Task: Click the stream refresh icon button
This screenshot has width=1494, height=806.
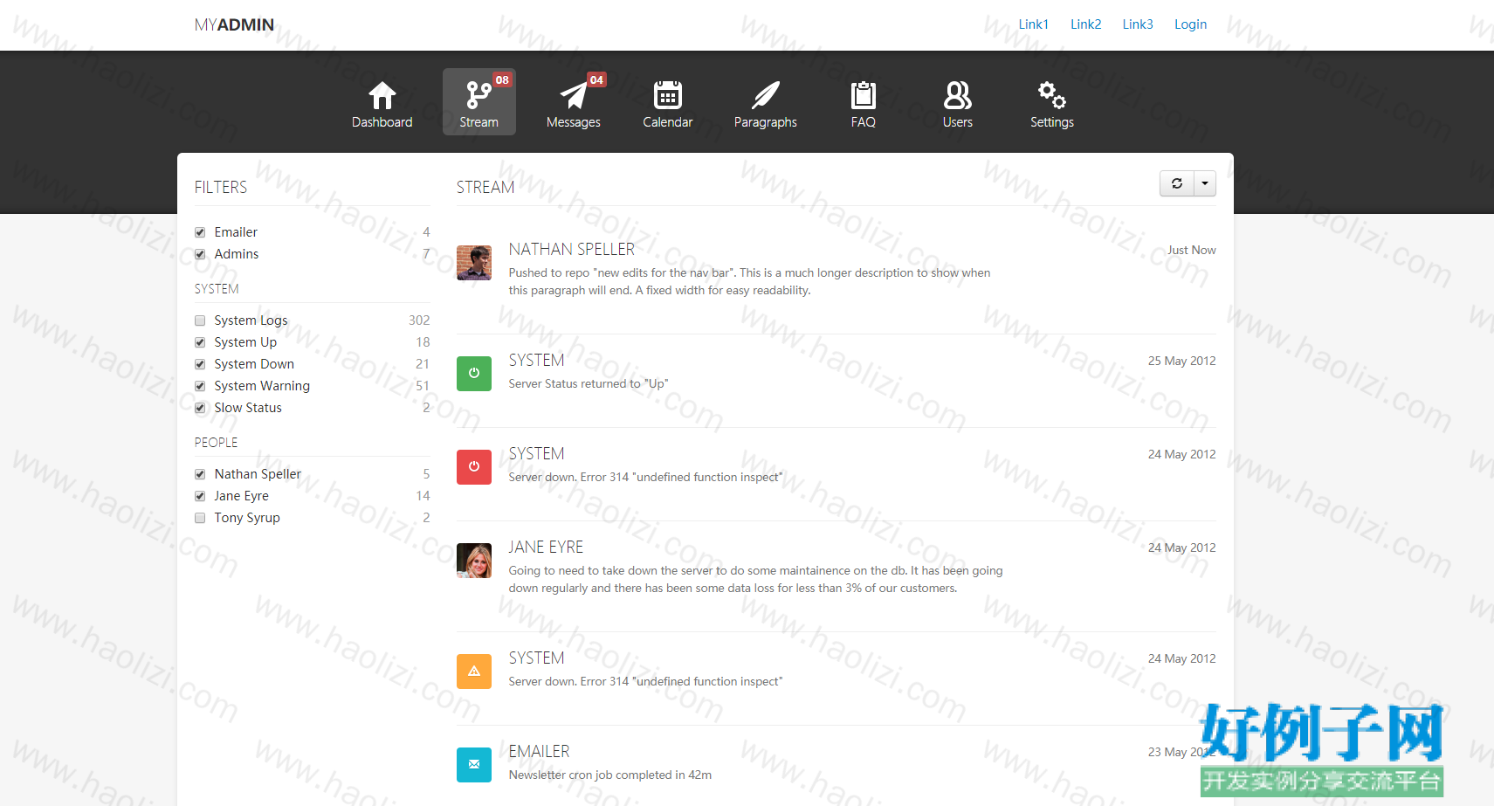Action: 1176,183
